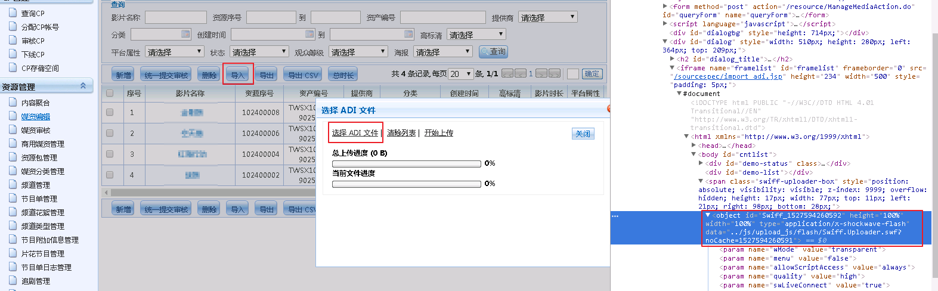Click top toolbar 统一提交审核 button
Viewport: 938px width, 291px height.
(166, 74)
